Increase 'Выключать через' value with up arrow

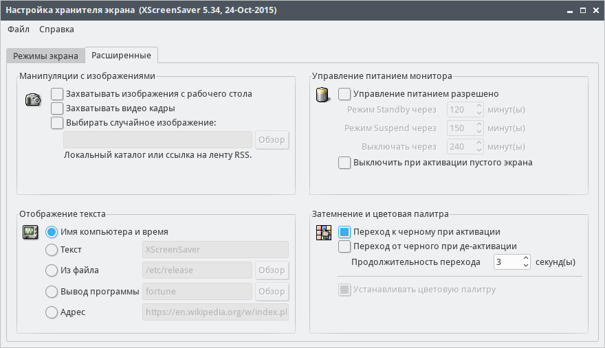[x=478, y=143]
